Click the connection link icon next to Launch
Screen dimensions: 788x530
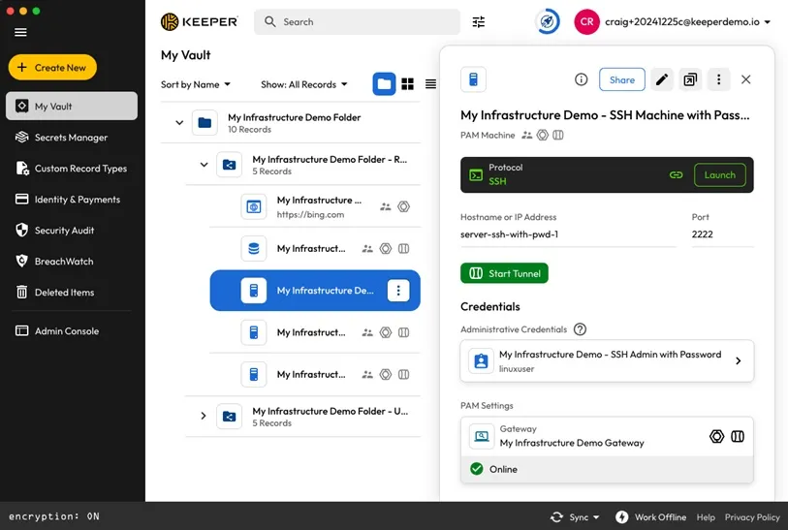pyautogui.click(x=676, y=175)
